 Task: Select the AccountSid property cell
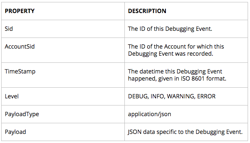pos(63,50)
